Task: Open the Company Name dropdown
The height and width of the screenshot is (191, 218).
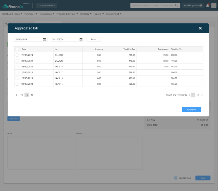Action: (x=46, y=6)
